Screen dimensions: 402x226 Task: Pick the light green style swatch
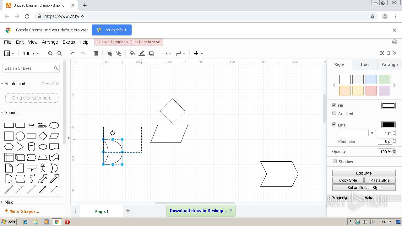384,79
